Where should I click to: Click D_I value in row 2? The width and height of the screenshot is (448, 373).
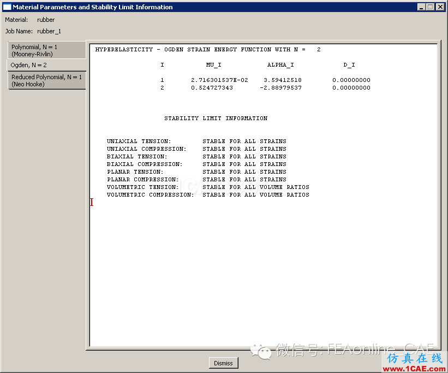[351, 88]
